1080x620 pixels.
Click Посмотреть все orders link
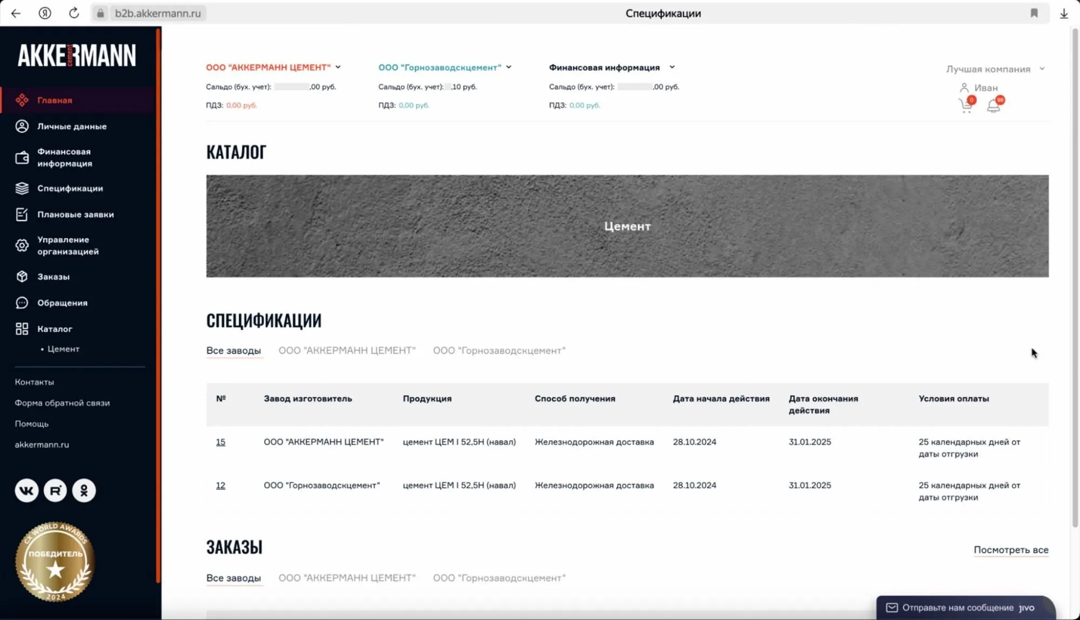click(1010, 550)
